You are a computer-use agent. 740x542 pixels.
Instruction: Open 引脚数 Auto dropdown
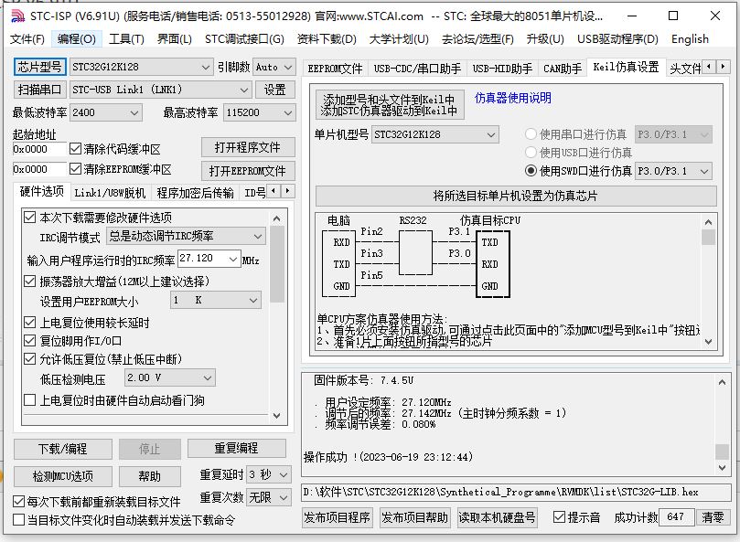click(274, 67)
